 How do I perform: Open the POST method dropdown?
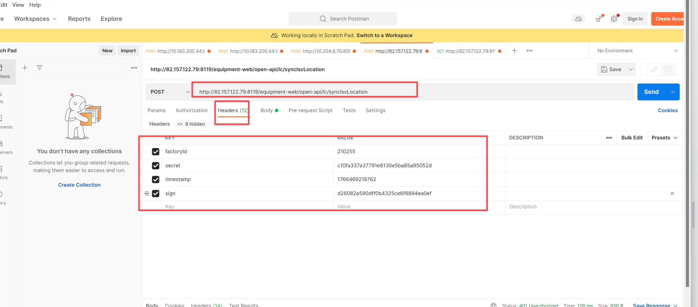(170, 92)
